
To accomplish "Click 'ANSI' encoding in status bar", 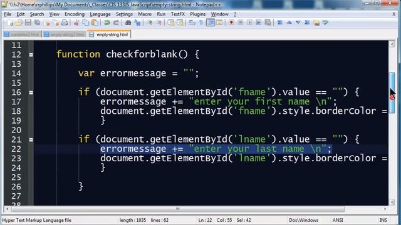I will (338, 220).
